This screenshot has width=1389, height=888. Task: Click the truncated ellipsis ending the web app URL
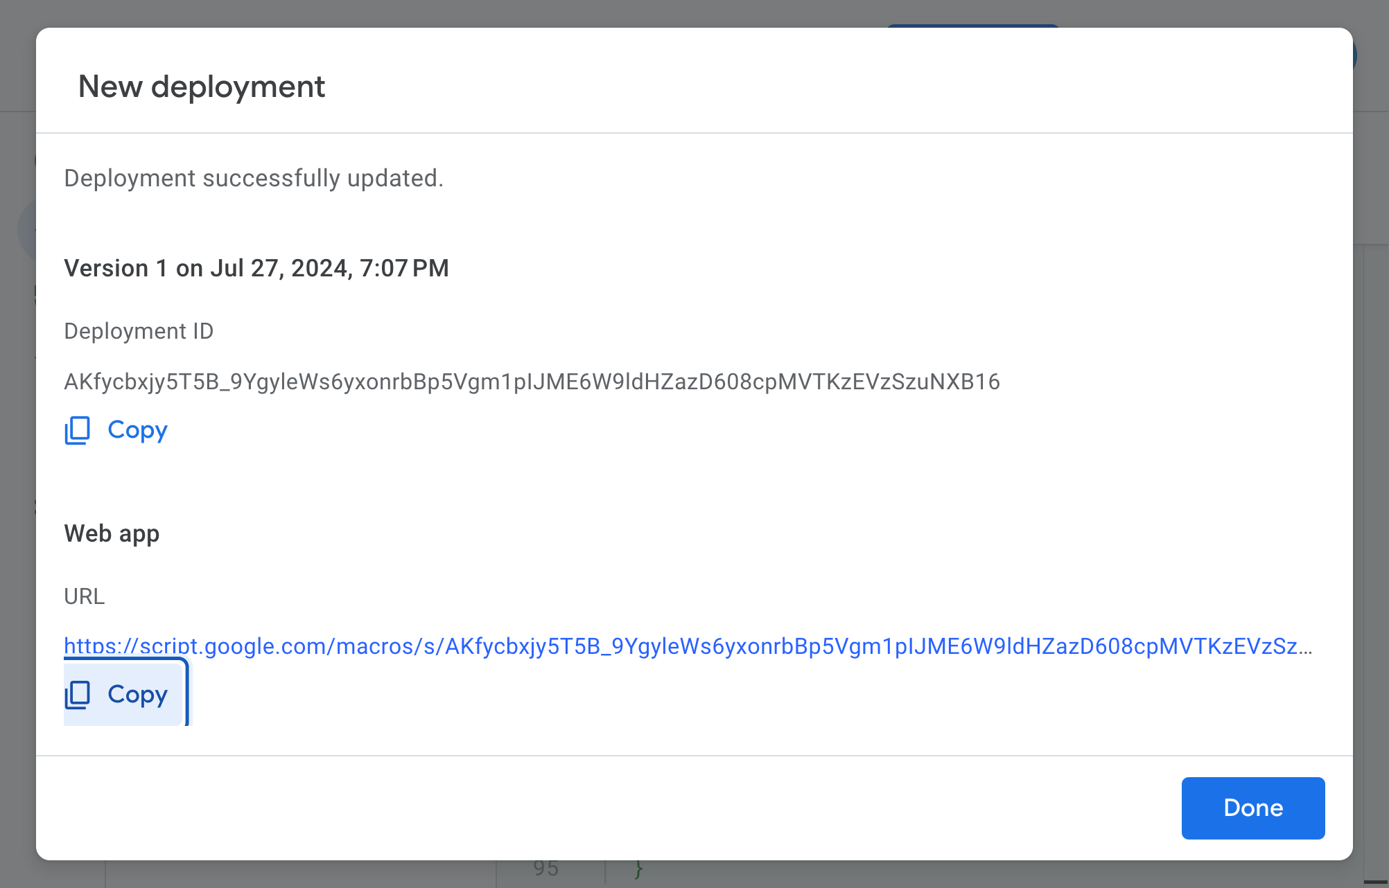1306,647
